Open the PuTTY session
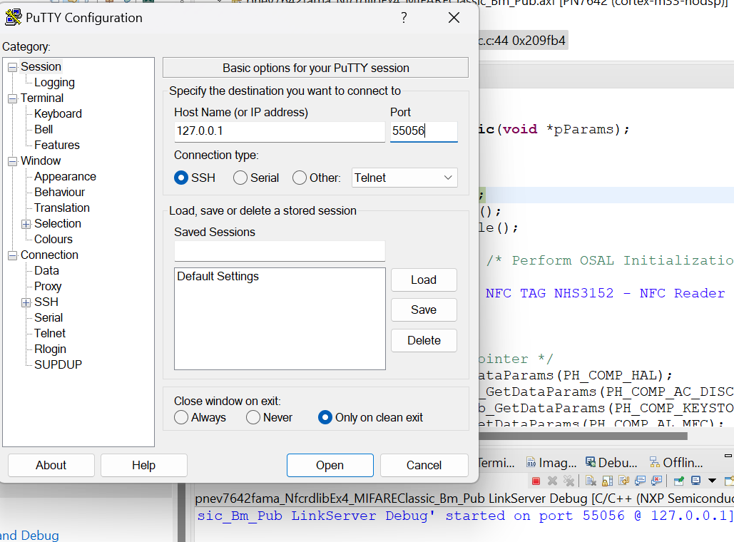This screenshot has width=734, height=542. [330, 465]
